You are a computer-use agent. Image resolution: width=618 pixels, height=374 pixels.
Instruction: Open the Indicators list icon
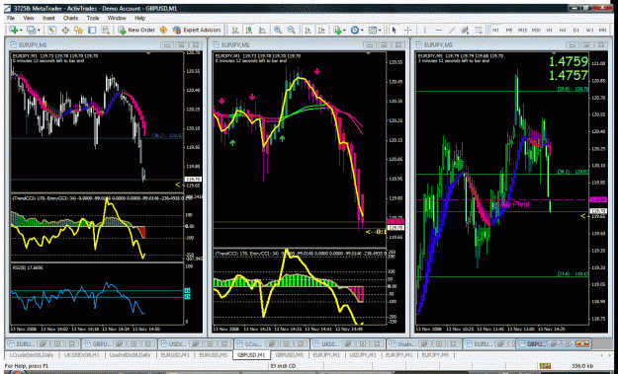337,30
